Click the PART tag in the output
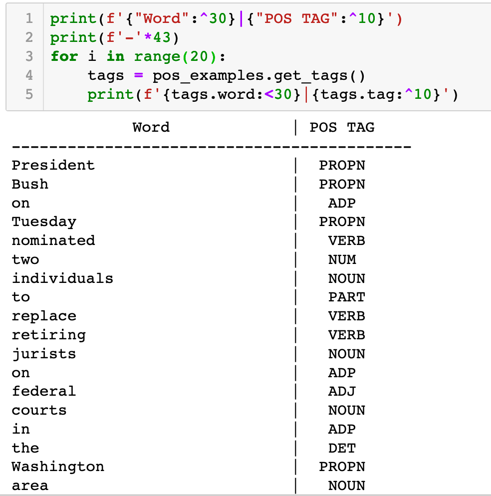 (x=346, y=297)
